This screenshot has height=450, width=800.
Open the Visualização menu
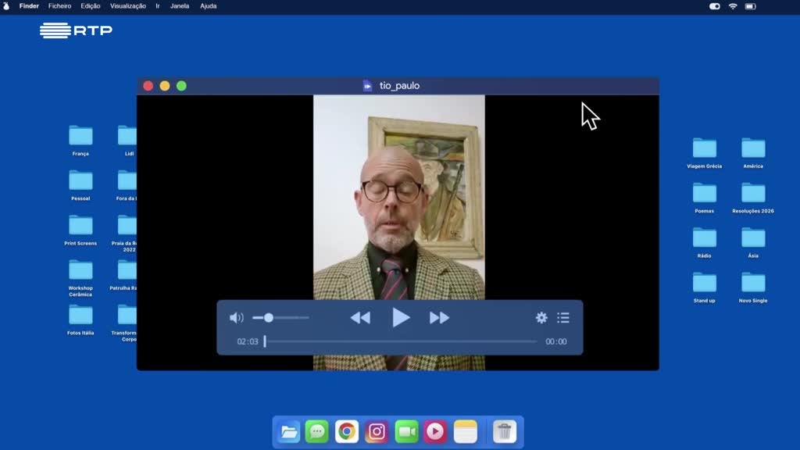point(127,6)
